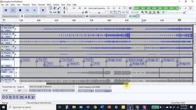Select the Selection (I-beam) tool
Viewport: 196px width, 110px height.
click(x=51, y=8)
